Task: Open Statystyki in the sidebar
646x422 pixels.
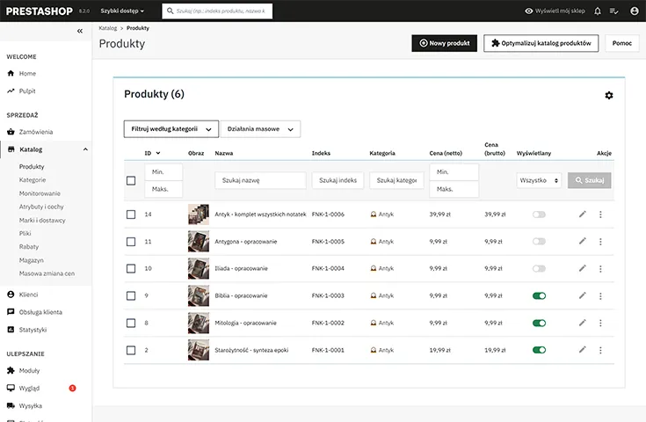Action: click(33, 330)
